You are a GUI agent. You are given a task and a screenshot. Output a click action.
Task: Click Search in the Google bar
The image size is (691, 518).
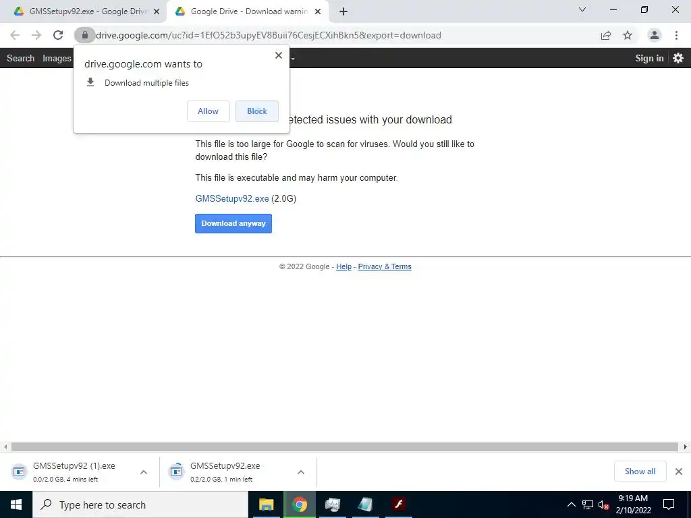(x=21, y=58)
